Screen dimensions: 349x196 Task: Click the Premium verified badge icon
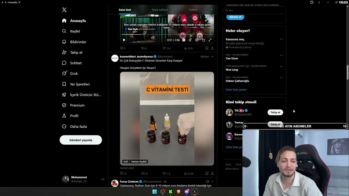[x=64, y=105]
